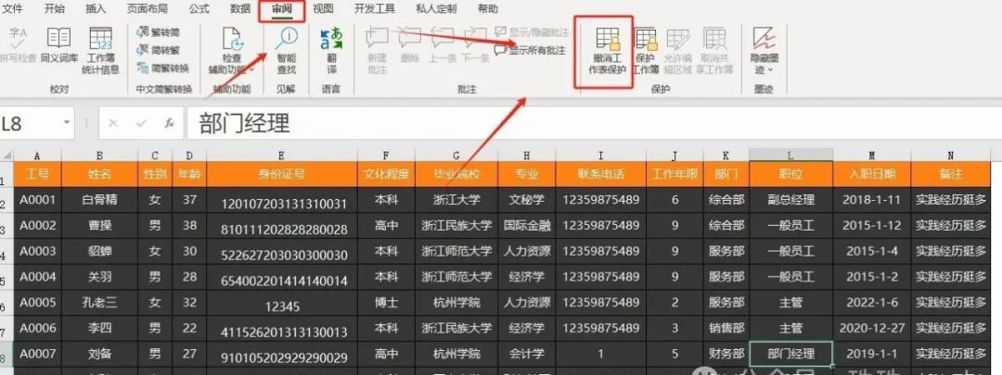Click name cell 白骨精
Screen dimensions: 1002x375
pyautogui.click(x=99, y=200)
